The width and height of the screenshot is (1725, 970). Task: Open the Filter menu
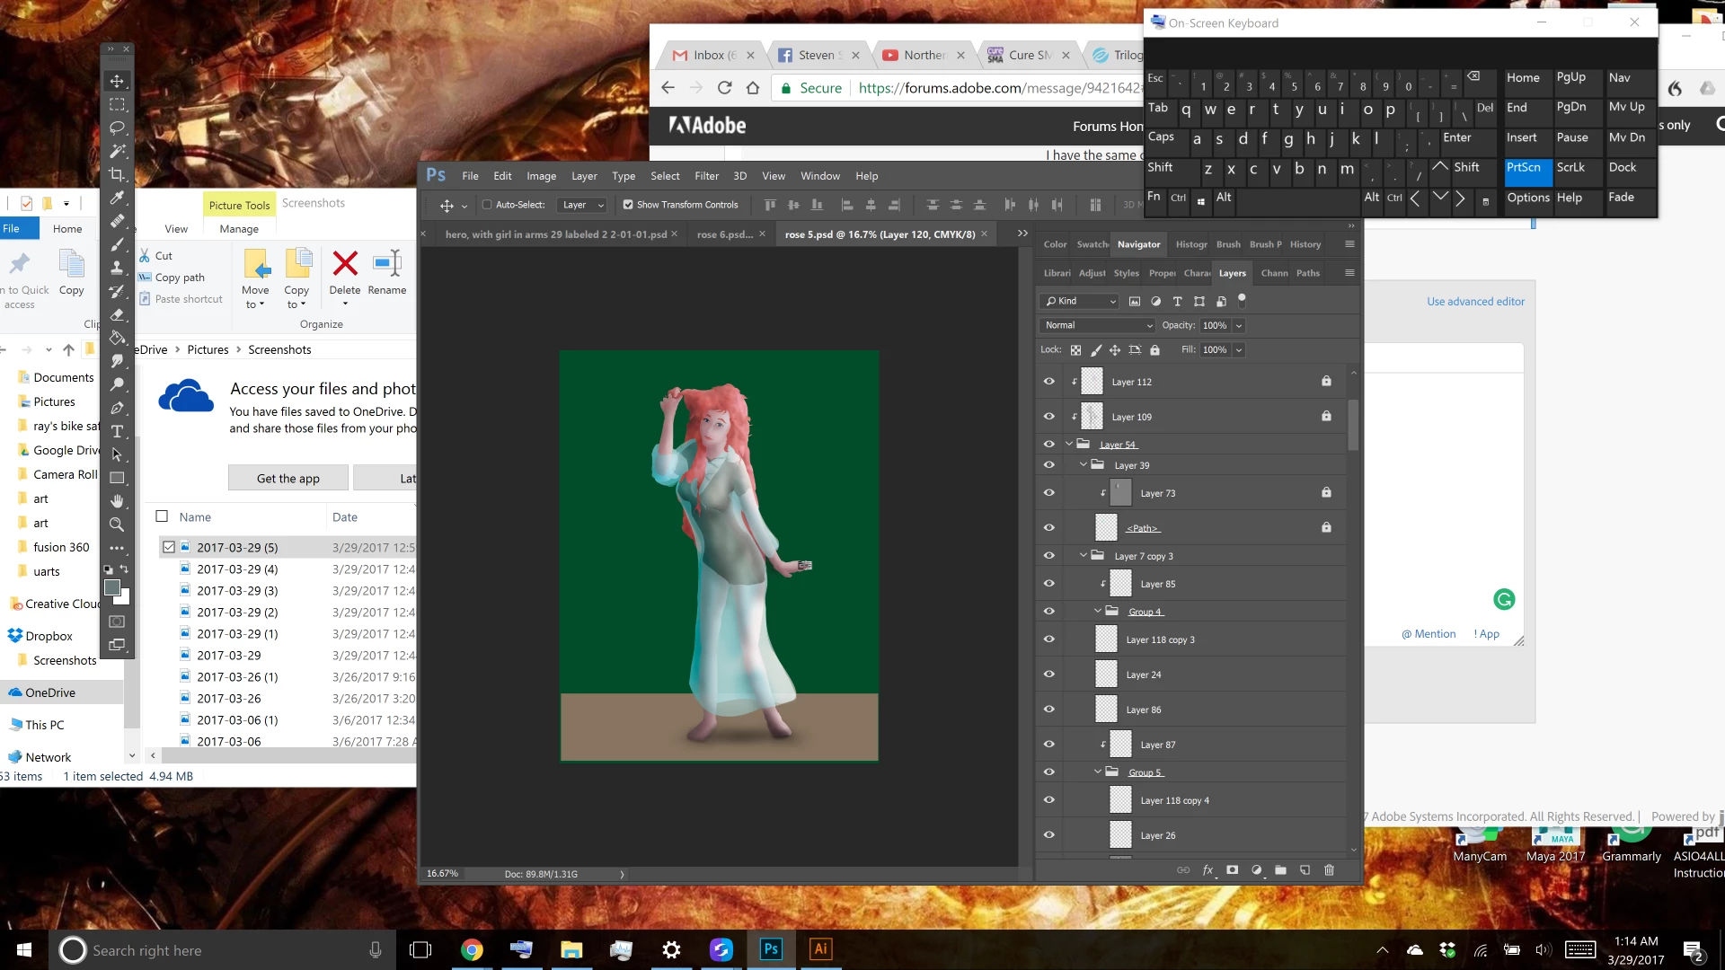pos(706,176)
